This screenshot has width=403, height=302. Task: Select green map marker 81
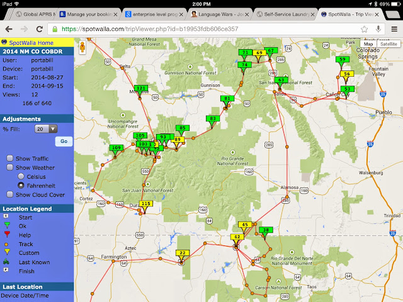coord(227,98)
